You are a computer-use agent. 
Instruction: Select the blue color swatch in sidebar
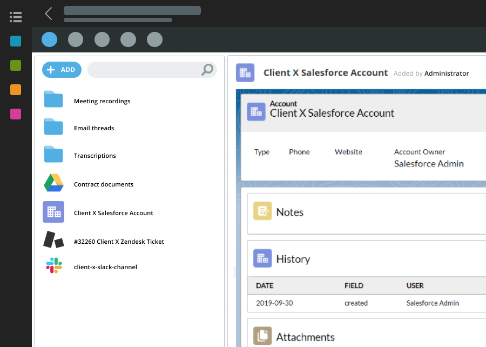(x=16, y=41)
